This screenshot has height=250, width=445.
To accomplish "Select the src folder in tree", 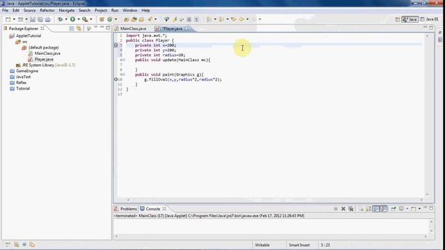I will pyautogui.click(x=25, y=42).
